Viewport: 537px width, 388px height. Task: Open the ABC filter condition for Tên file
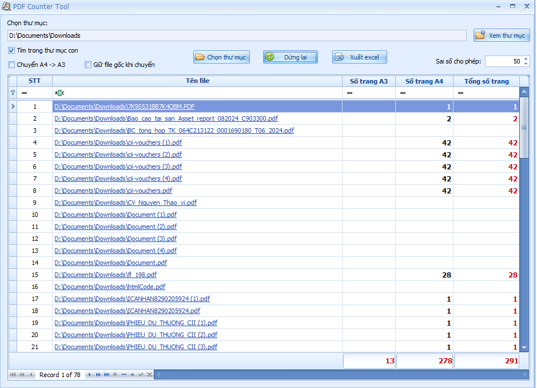pyautogui.click(x=59, y=93)
